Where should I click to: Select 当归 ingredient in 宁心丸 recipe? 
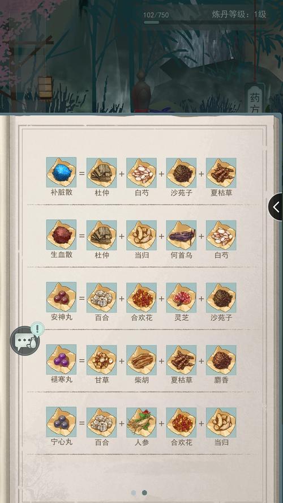point(221,423)
